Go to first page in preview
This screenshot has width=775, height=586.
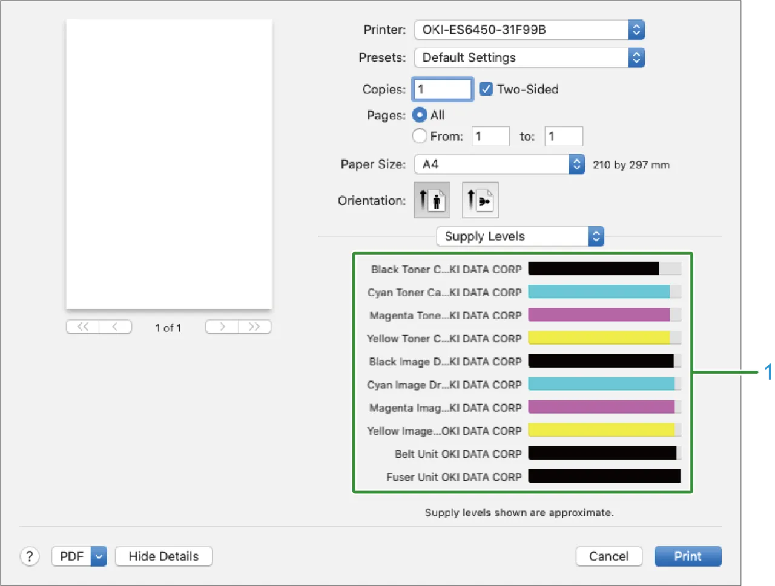[83, 327]
